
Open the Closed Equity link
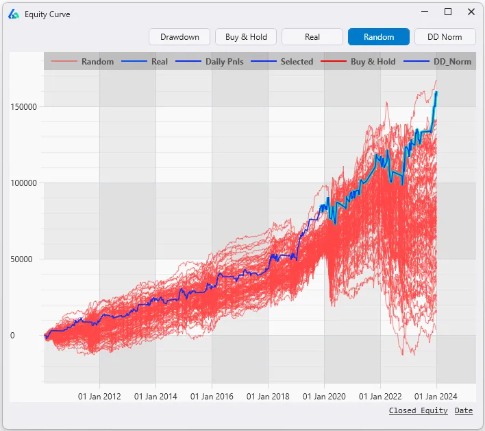click(418, 410)
